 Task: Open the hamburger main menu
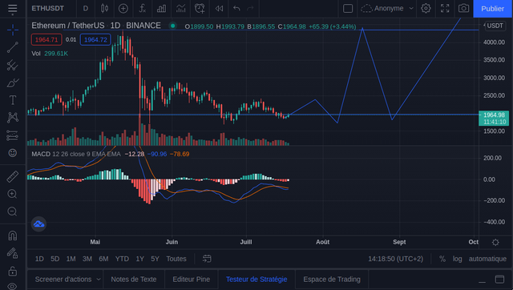tap(13, 9)
